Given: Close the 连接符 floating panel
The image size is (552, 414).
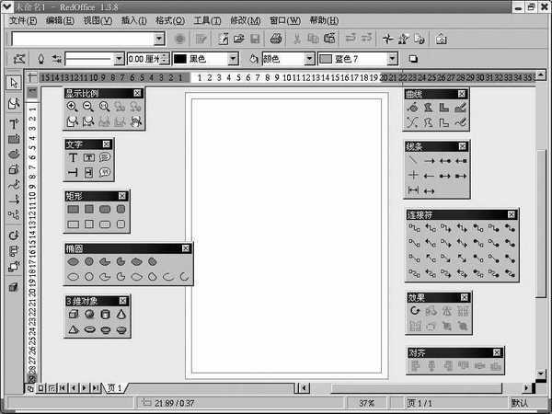Looking at the screenshot, I should point(508,214).
